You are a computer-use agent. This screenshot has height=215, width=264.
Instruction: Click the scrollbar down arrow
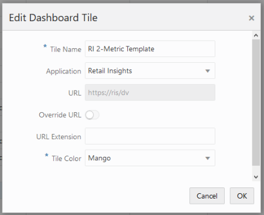[x=256, y=177]
